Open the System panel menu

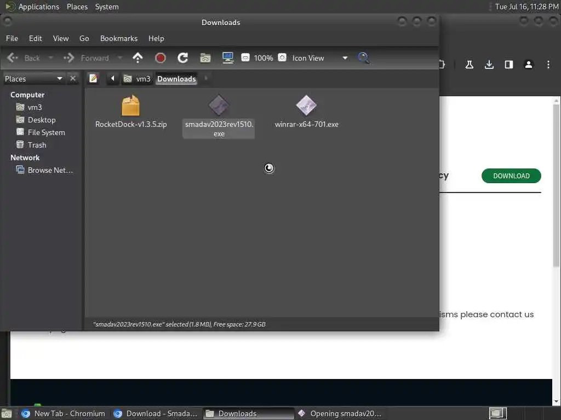pos(107,7)
